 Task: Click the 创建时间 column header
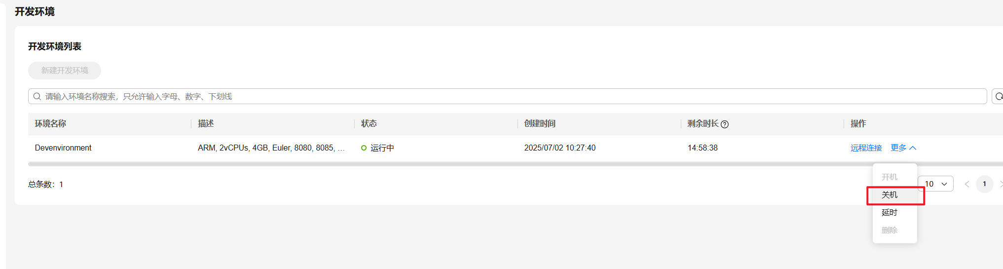click(x=540, y=124)
